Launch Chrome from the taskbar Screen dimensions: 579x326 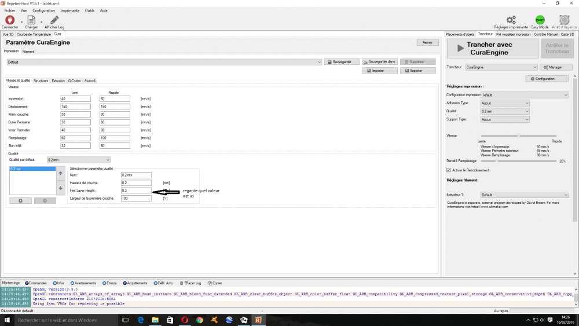coord(199,320)
